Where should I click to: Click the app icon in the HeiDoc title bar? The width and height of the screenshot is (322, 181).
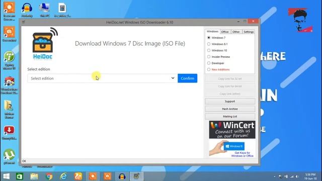click(24, 22)
